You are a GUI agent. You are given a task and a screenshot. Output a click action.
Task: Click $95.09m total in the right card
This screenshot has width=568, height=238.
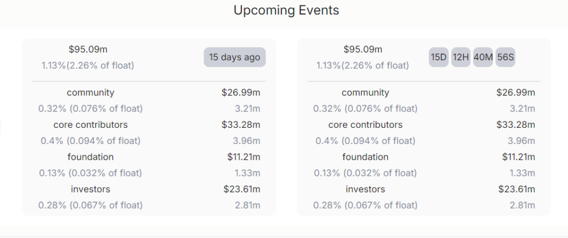pyautogui.click(x=363, y=50)
